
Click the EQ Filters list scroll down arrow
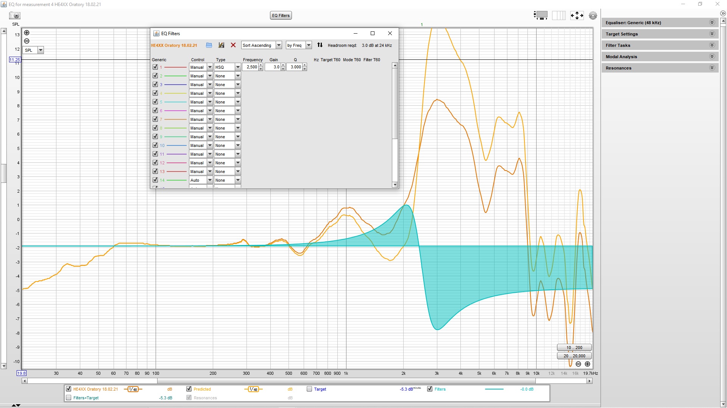tap(395, 185)
